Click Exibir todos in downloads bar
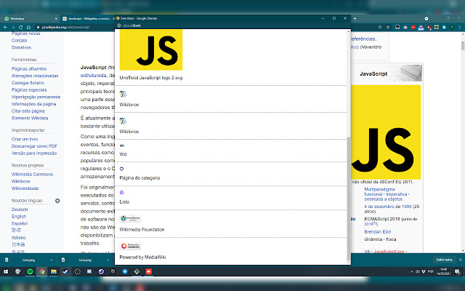 tap(444, 259)
